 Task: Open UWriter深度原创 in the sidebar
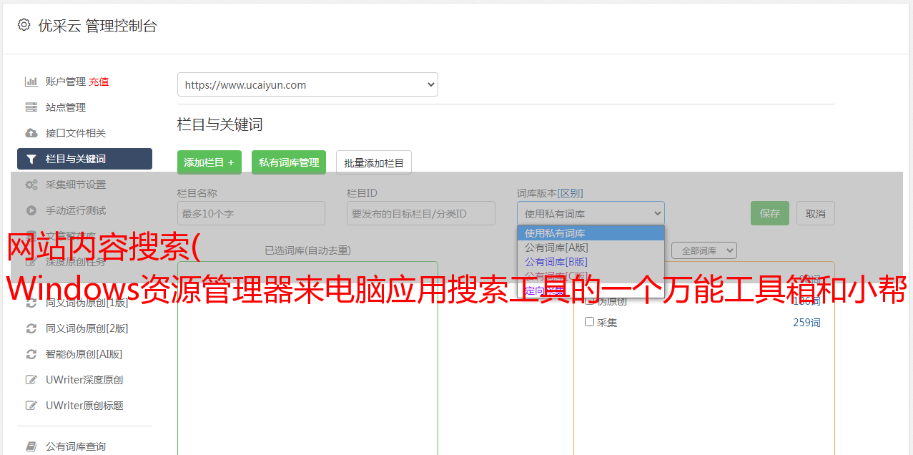pos(84,380)
